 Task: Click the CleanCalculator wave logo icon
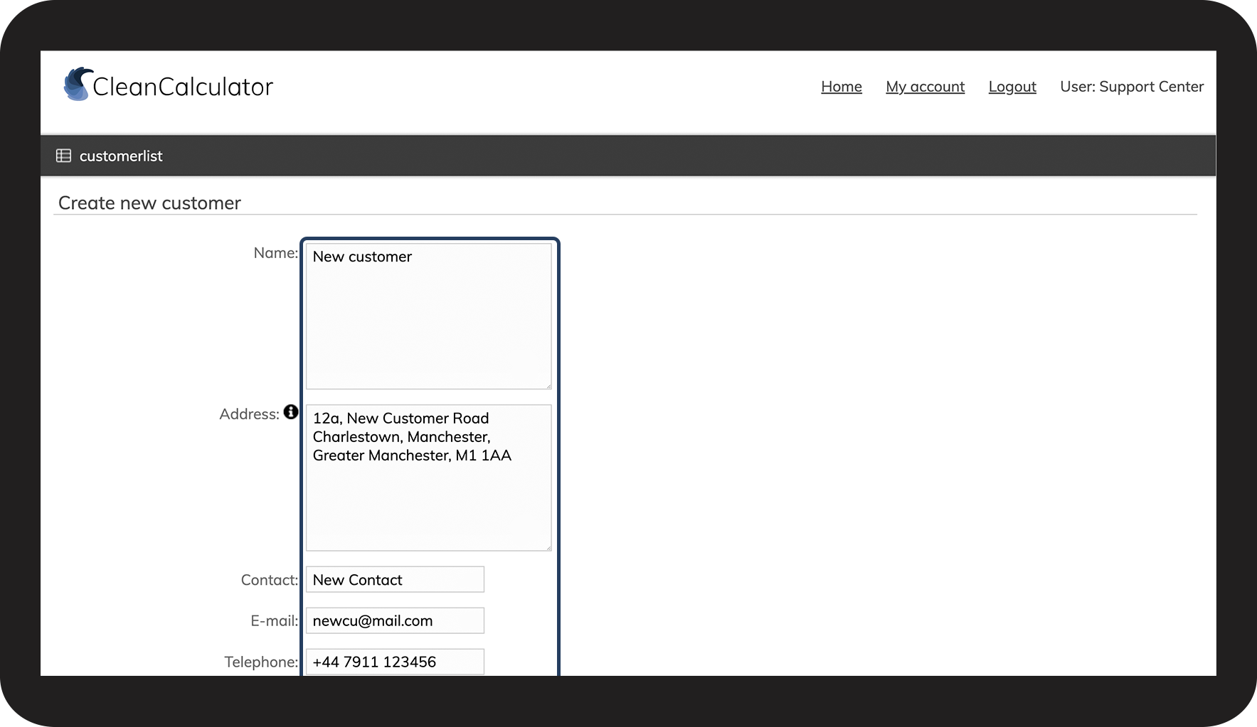click(77, 85)
